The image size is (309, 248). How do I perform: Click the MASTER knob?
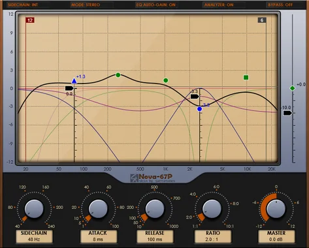click(x=276, y=209)
